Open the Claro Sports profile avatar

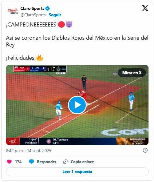pos(13,11)
